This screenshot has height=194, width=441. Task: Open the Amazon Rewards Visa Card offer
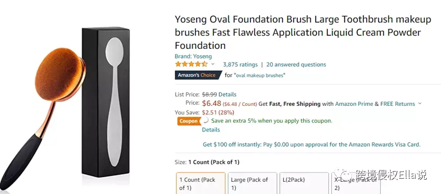point(312,145)
